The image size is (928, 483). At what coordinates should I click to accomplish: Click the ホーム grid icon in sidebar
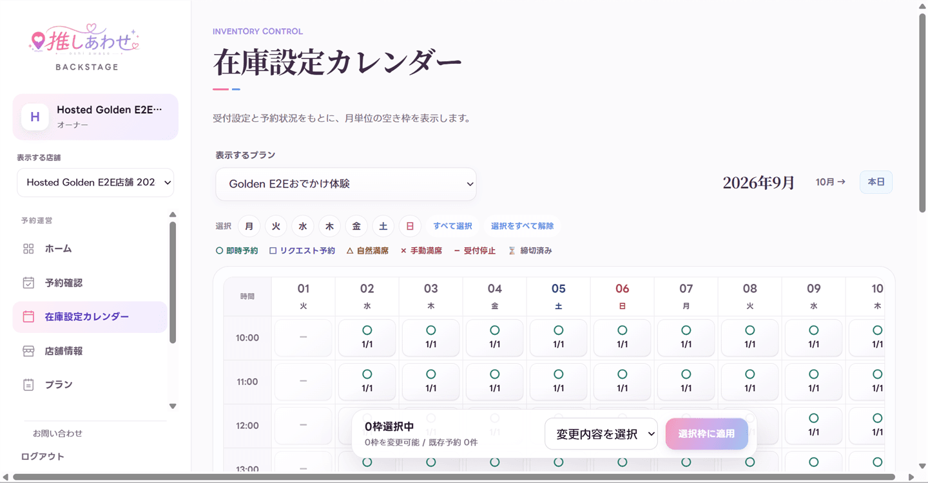coord(28,249)
